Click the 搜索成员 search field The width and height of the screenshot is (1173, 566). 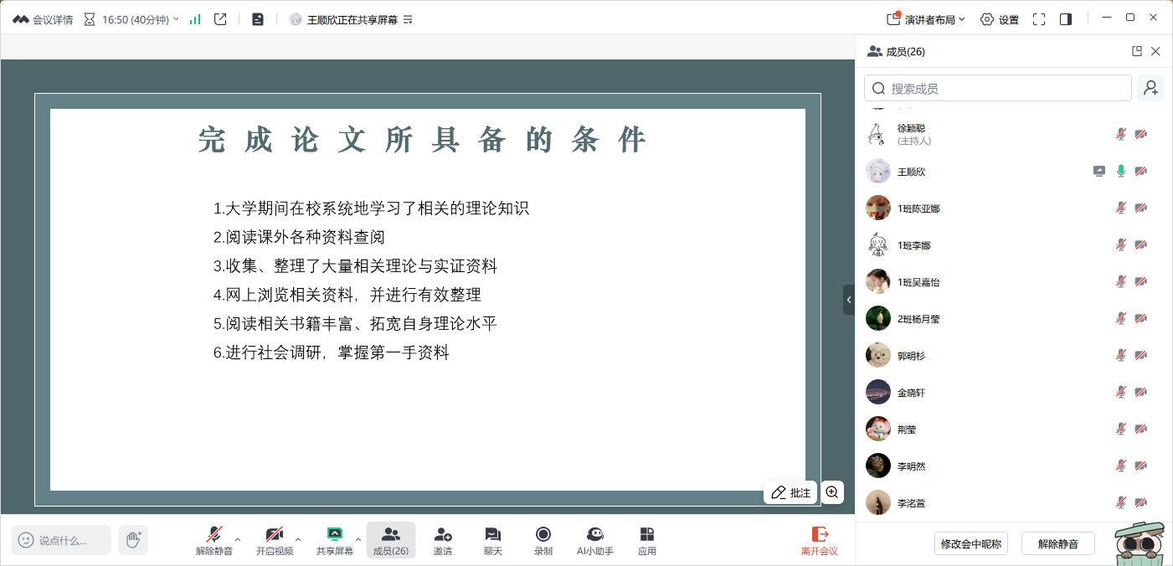[x=998, y=88]
